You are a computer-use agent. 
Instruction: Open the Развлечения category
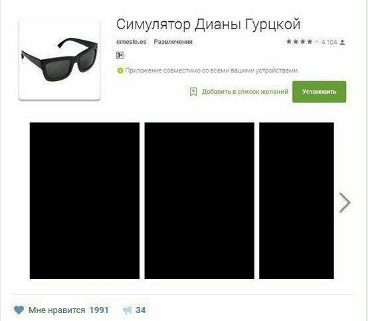click(x=173, y=42)
